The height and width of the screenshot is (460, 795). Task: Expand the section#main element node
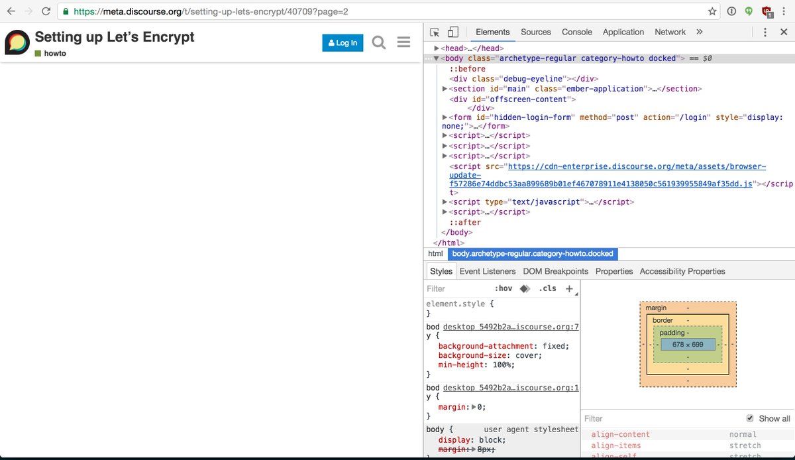[445, 89]
